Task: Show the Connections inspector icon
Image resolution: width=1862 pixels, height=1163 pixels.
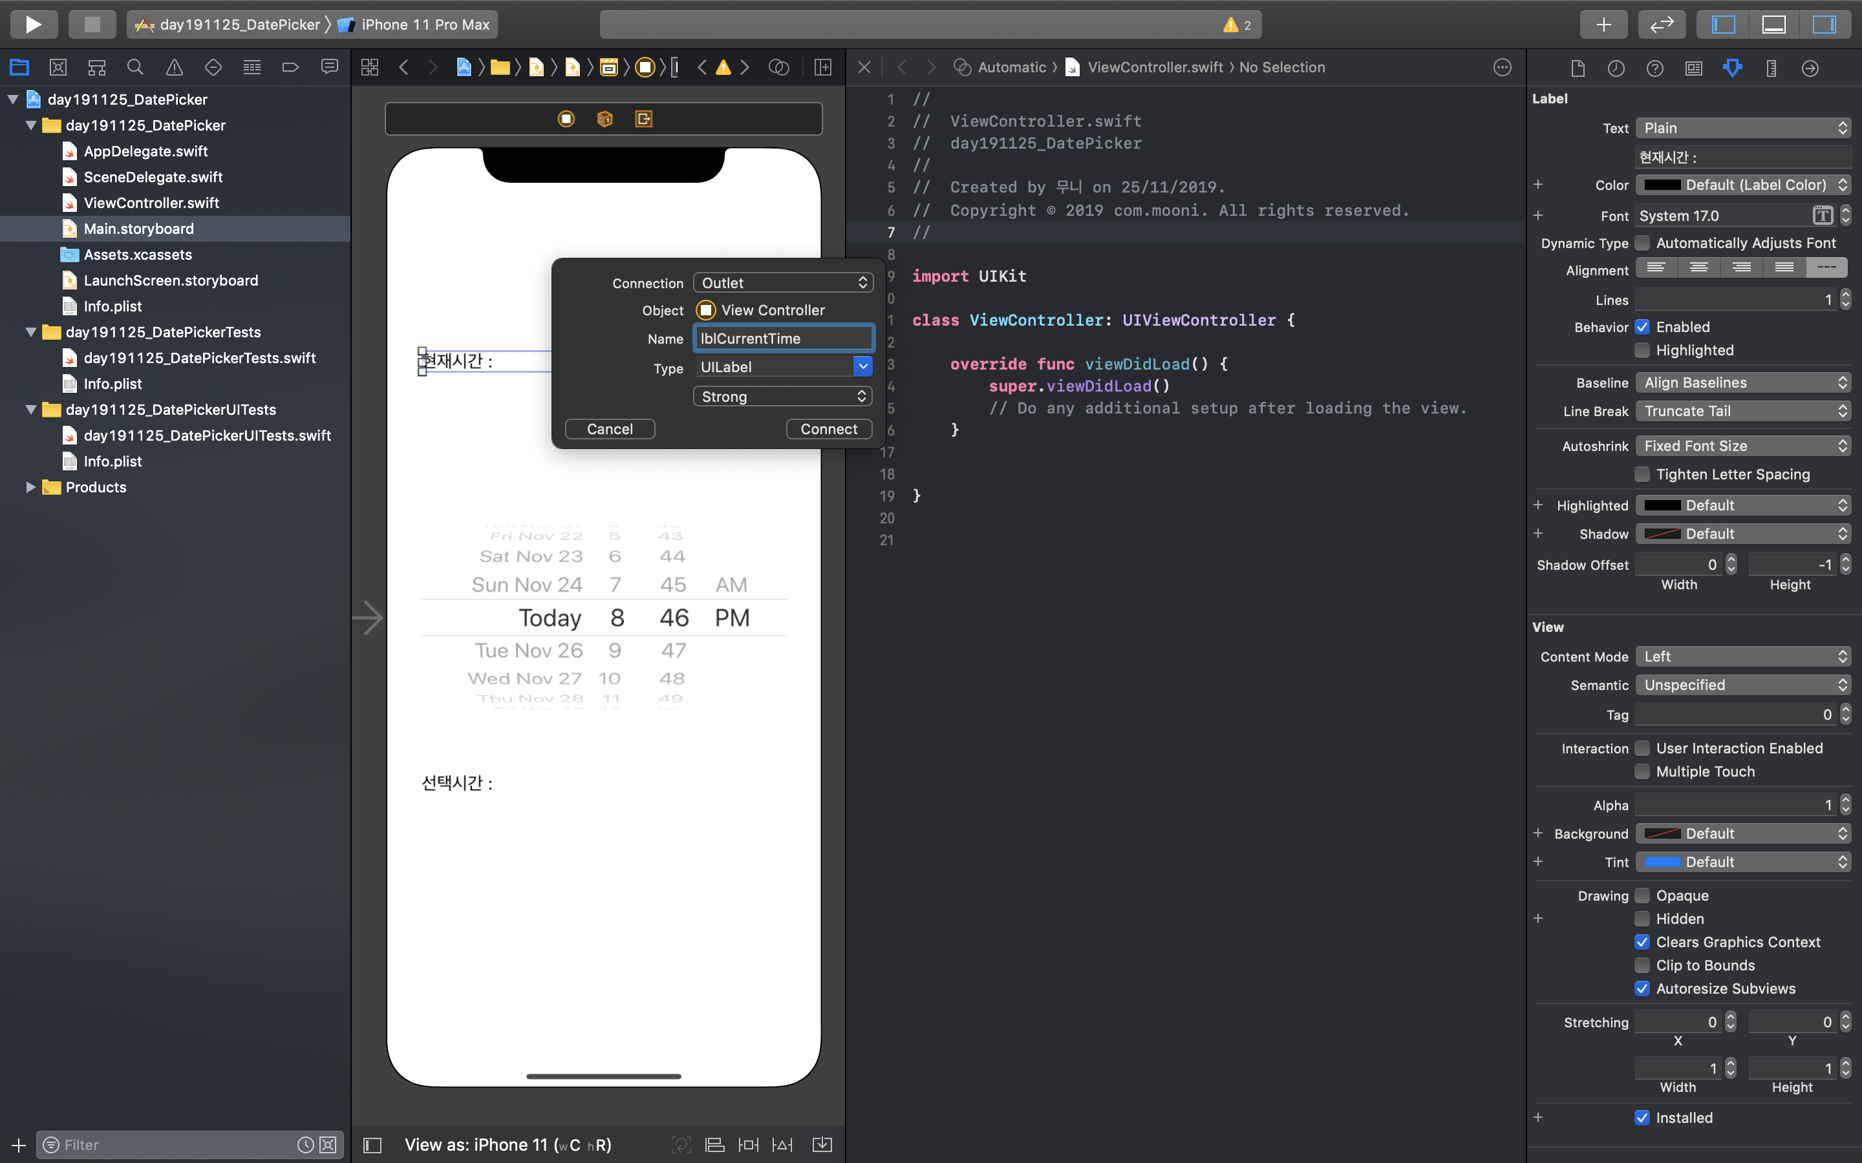Action: coord(1810,68)
